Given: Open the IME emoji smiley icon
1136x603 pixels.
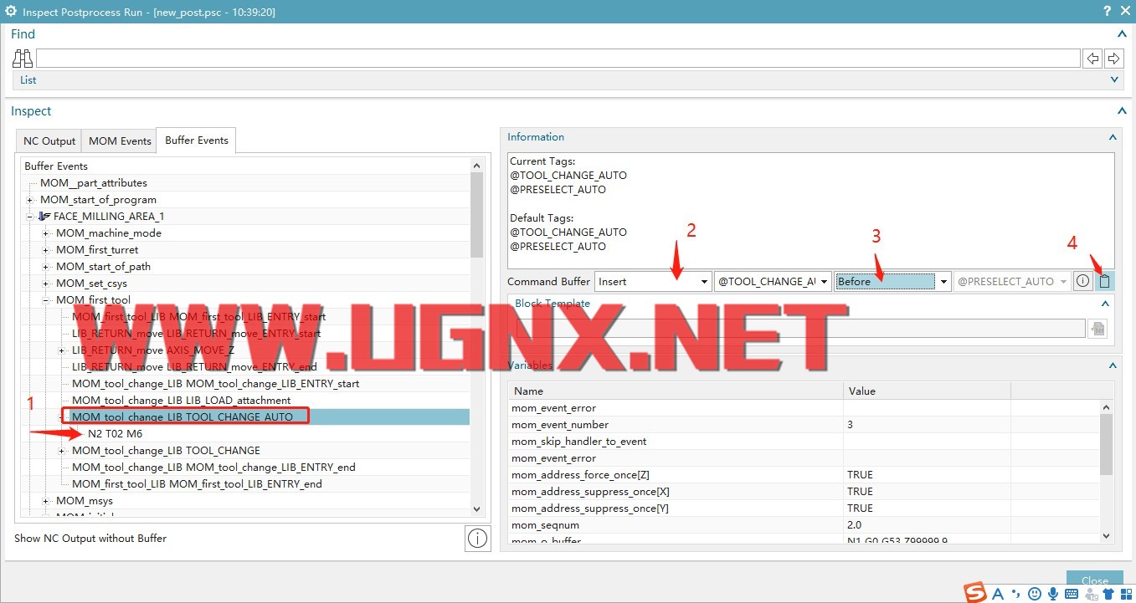Looking at the screenshot, I should click(x=1035, y=594).
